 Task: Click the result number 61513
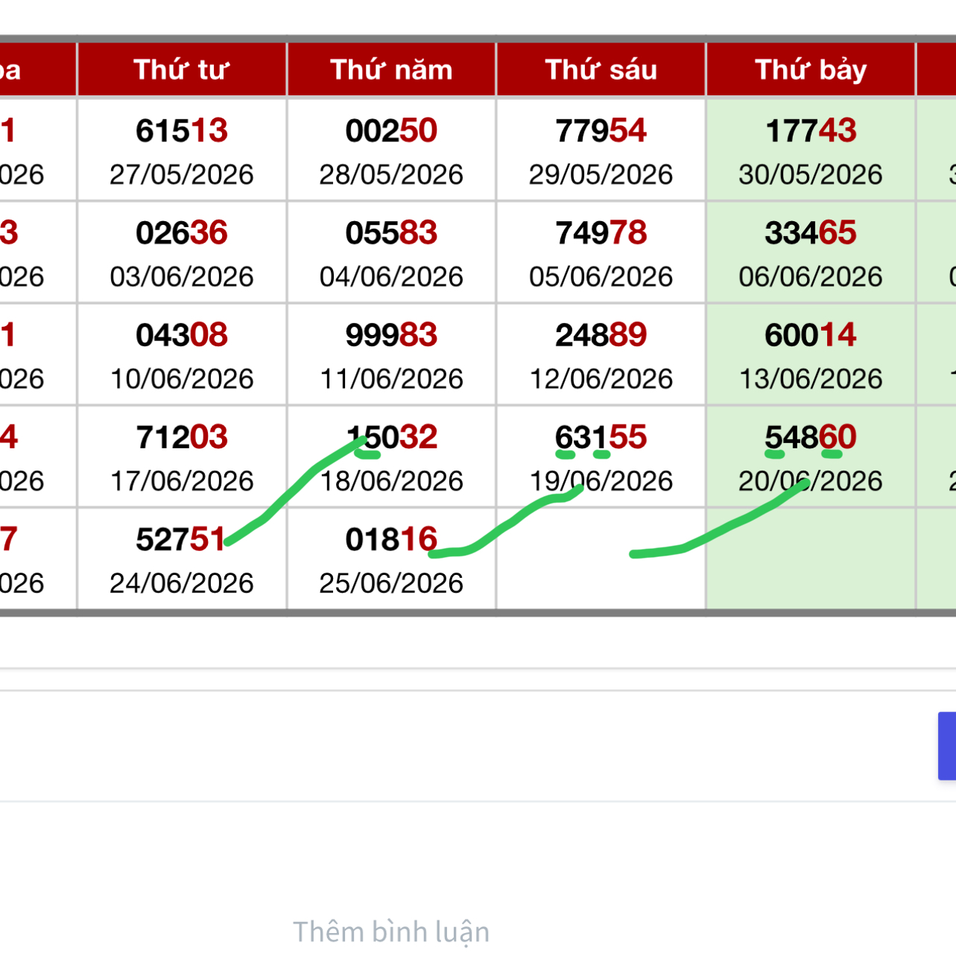point(182,131)
